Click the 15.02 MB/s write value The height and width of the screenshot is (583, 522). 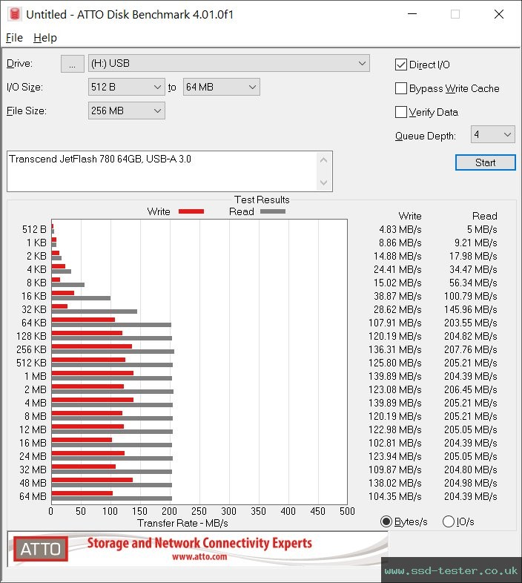397,283
